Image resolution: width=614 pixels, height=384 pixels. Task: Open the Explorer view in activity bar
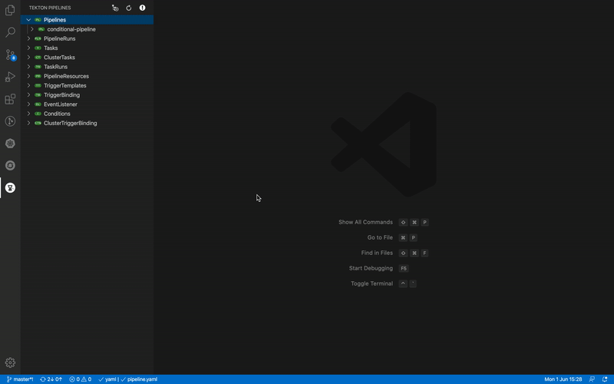pyautogui.click(x=10, y=10)
